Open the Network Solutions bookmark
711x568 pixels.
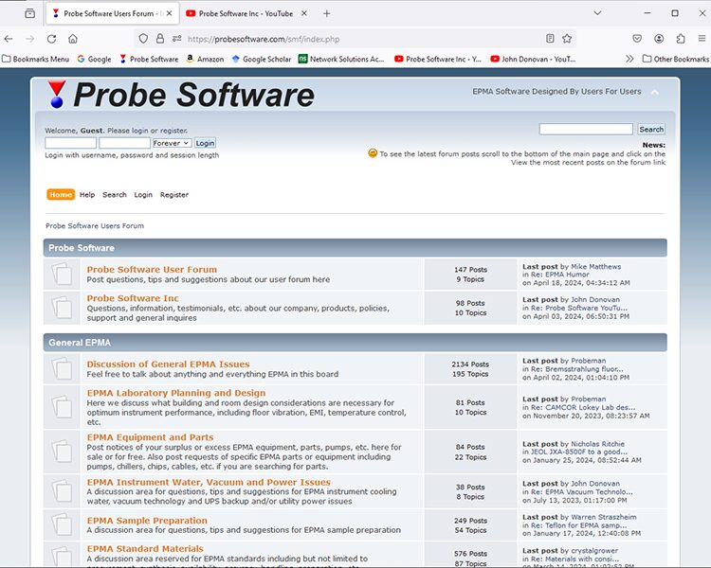pos(341,59)
